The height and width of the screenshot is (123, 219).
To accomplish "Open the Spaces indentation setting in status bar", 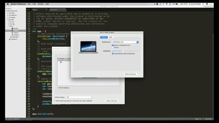I will [198, 119].
